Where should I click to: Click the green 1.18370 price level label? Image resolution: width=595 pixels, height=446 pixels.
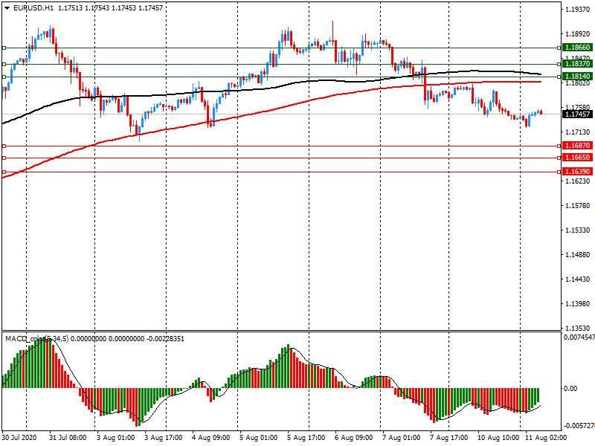pos(577,64)
